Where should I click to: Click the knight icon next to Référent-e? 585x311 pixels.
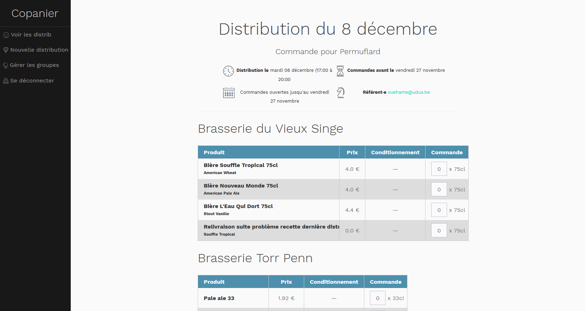tap(341, 93)
